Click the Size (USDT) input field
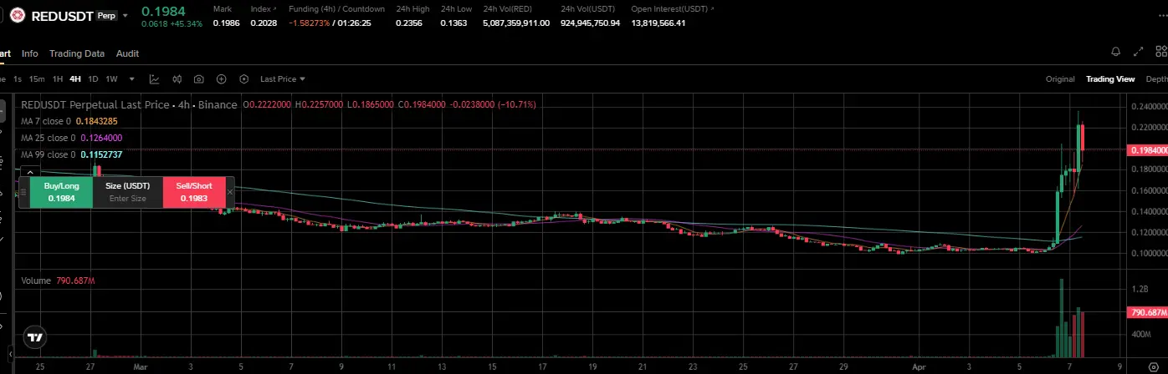1168x374 pixels. 128,192
